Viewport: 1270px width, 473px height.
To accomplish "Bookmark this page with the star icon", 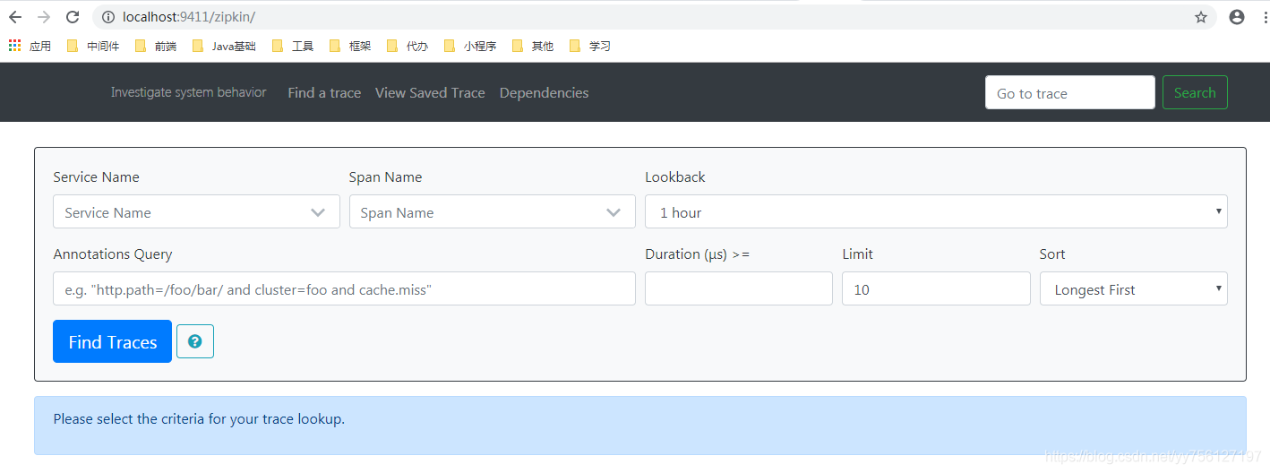I will pyautogui.click(x=1201, y=17).
